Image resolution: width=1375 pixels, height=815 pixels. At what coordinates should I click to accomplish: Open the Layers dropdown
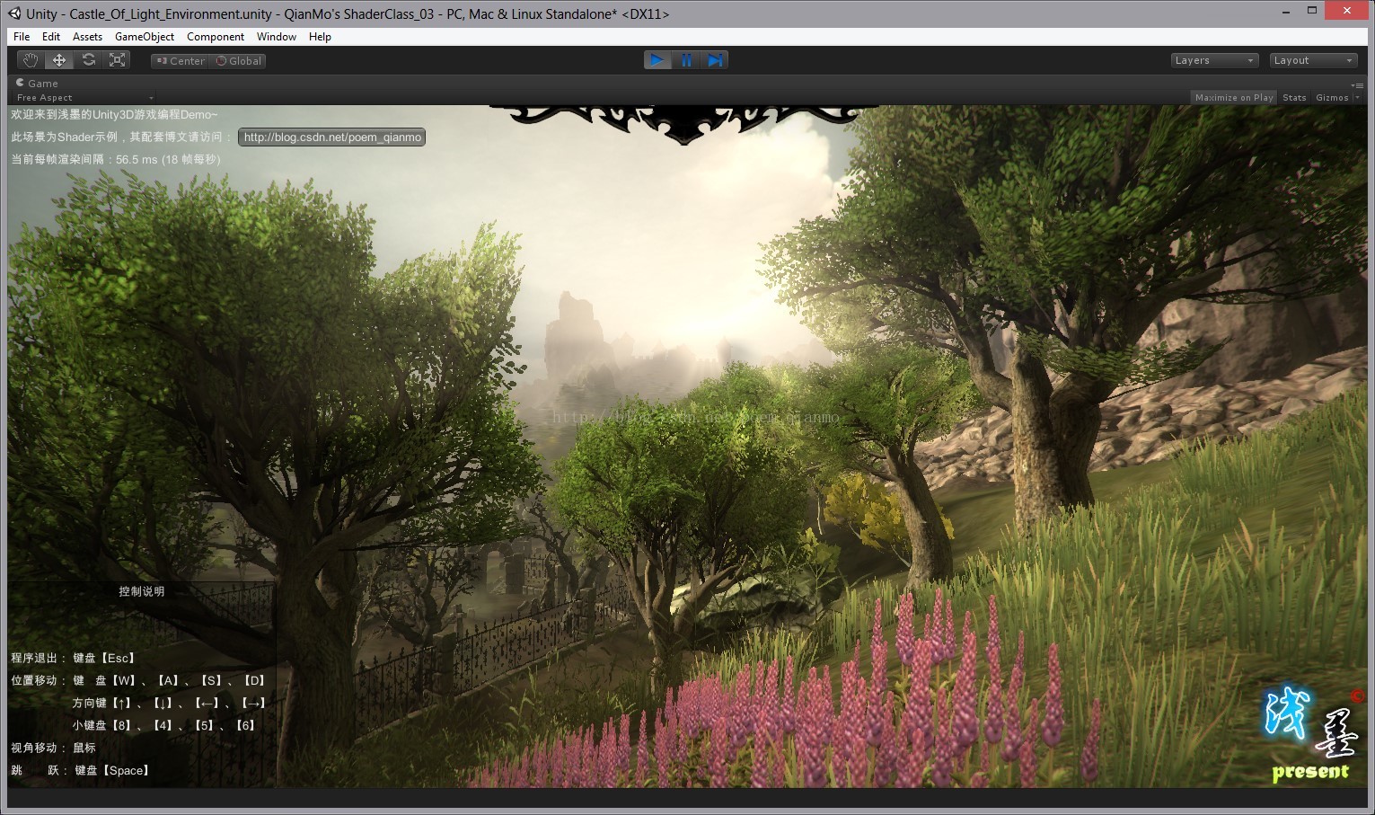(1214, 60)
